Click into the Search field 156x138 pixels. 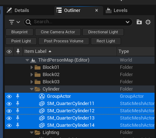[78, 22]
